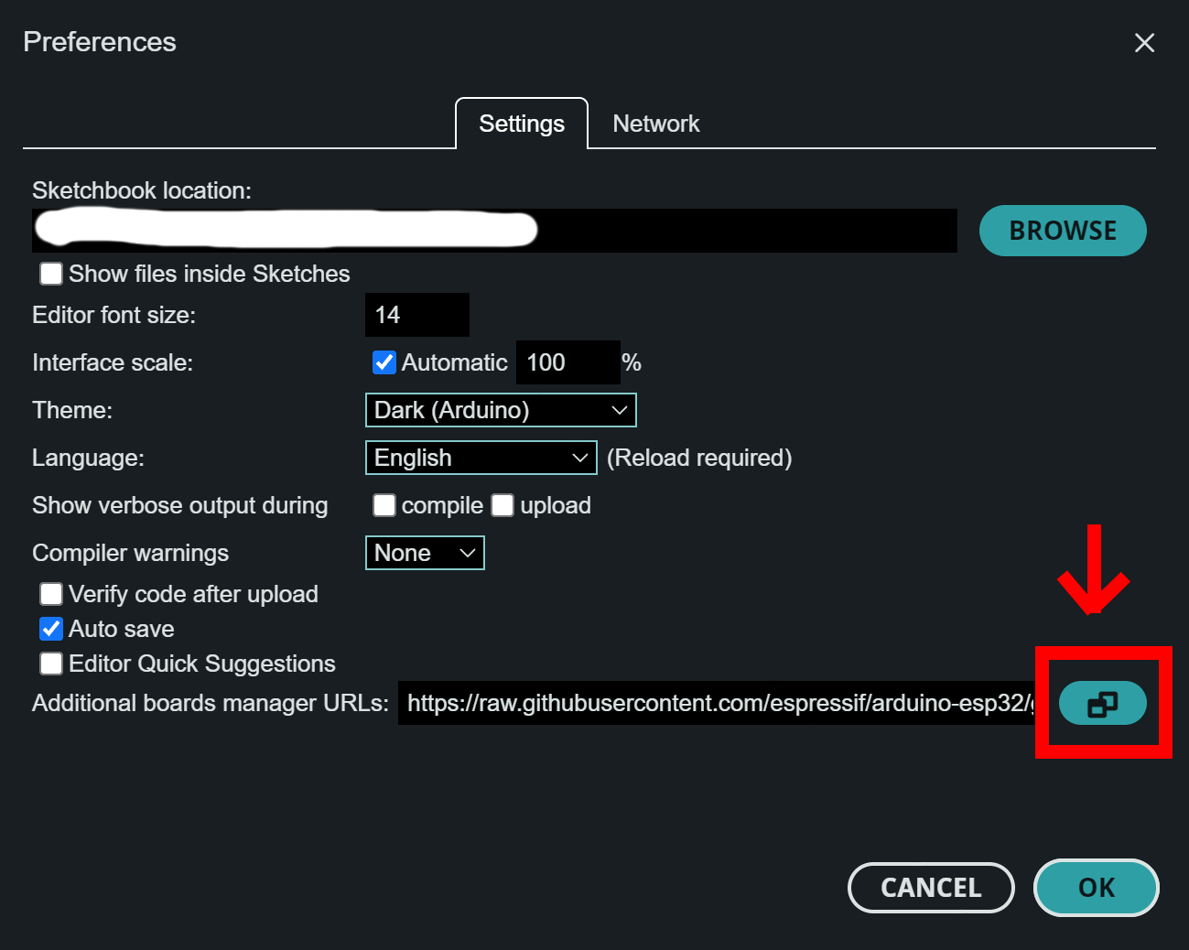
Task: Switch to the Network tab
Action: pos(655,124)
